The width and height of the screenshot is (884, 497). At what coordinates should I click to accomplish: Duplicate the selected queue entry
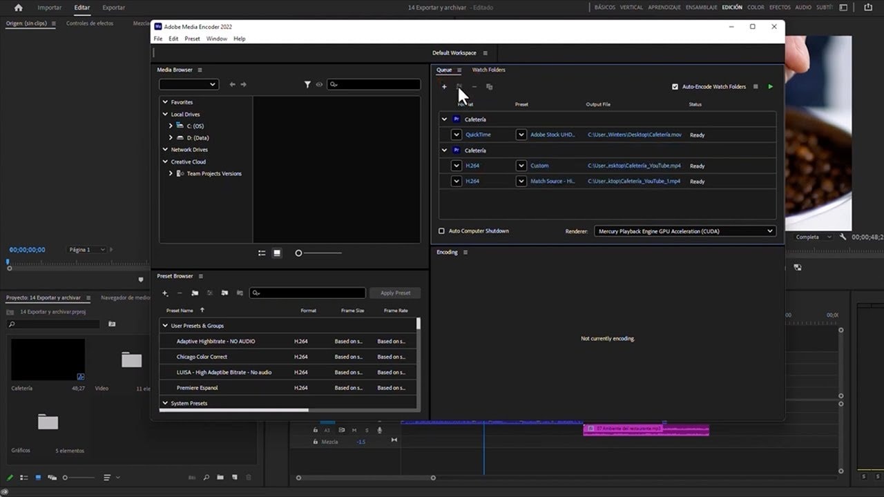point(489,86)
